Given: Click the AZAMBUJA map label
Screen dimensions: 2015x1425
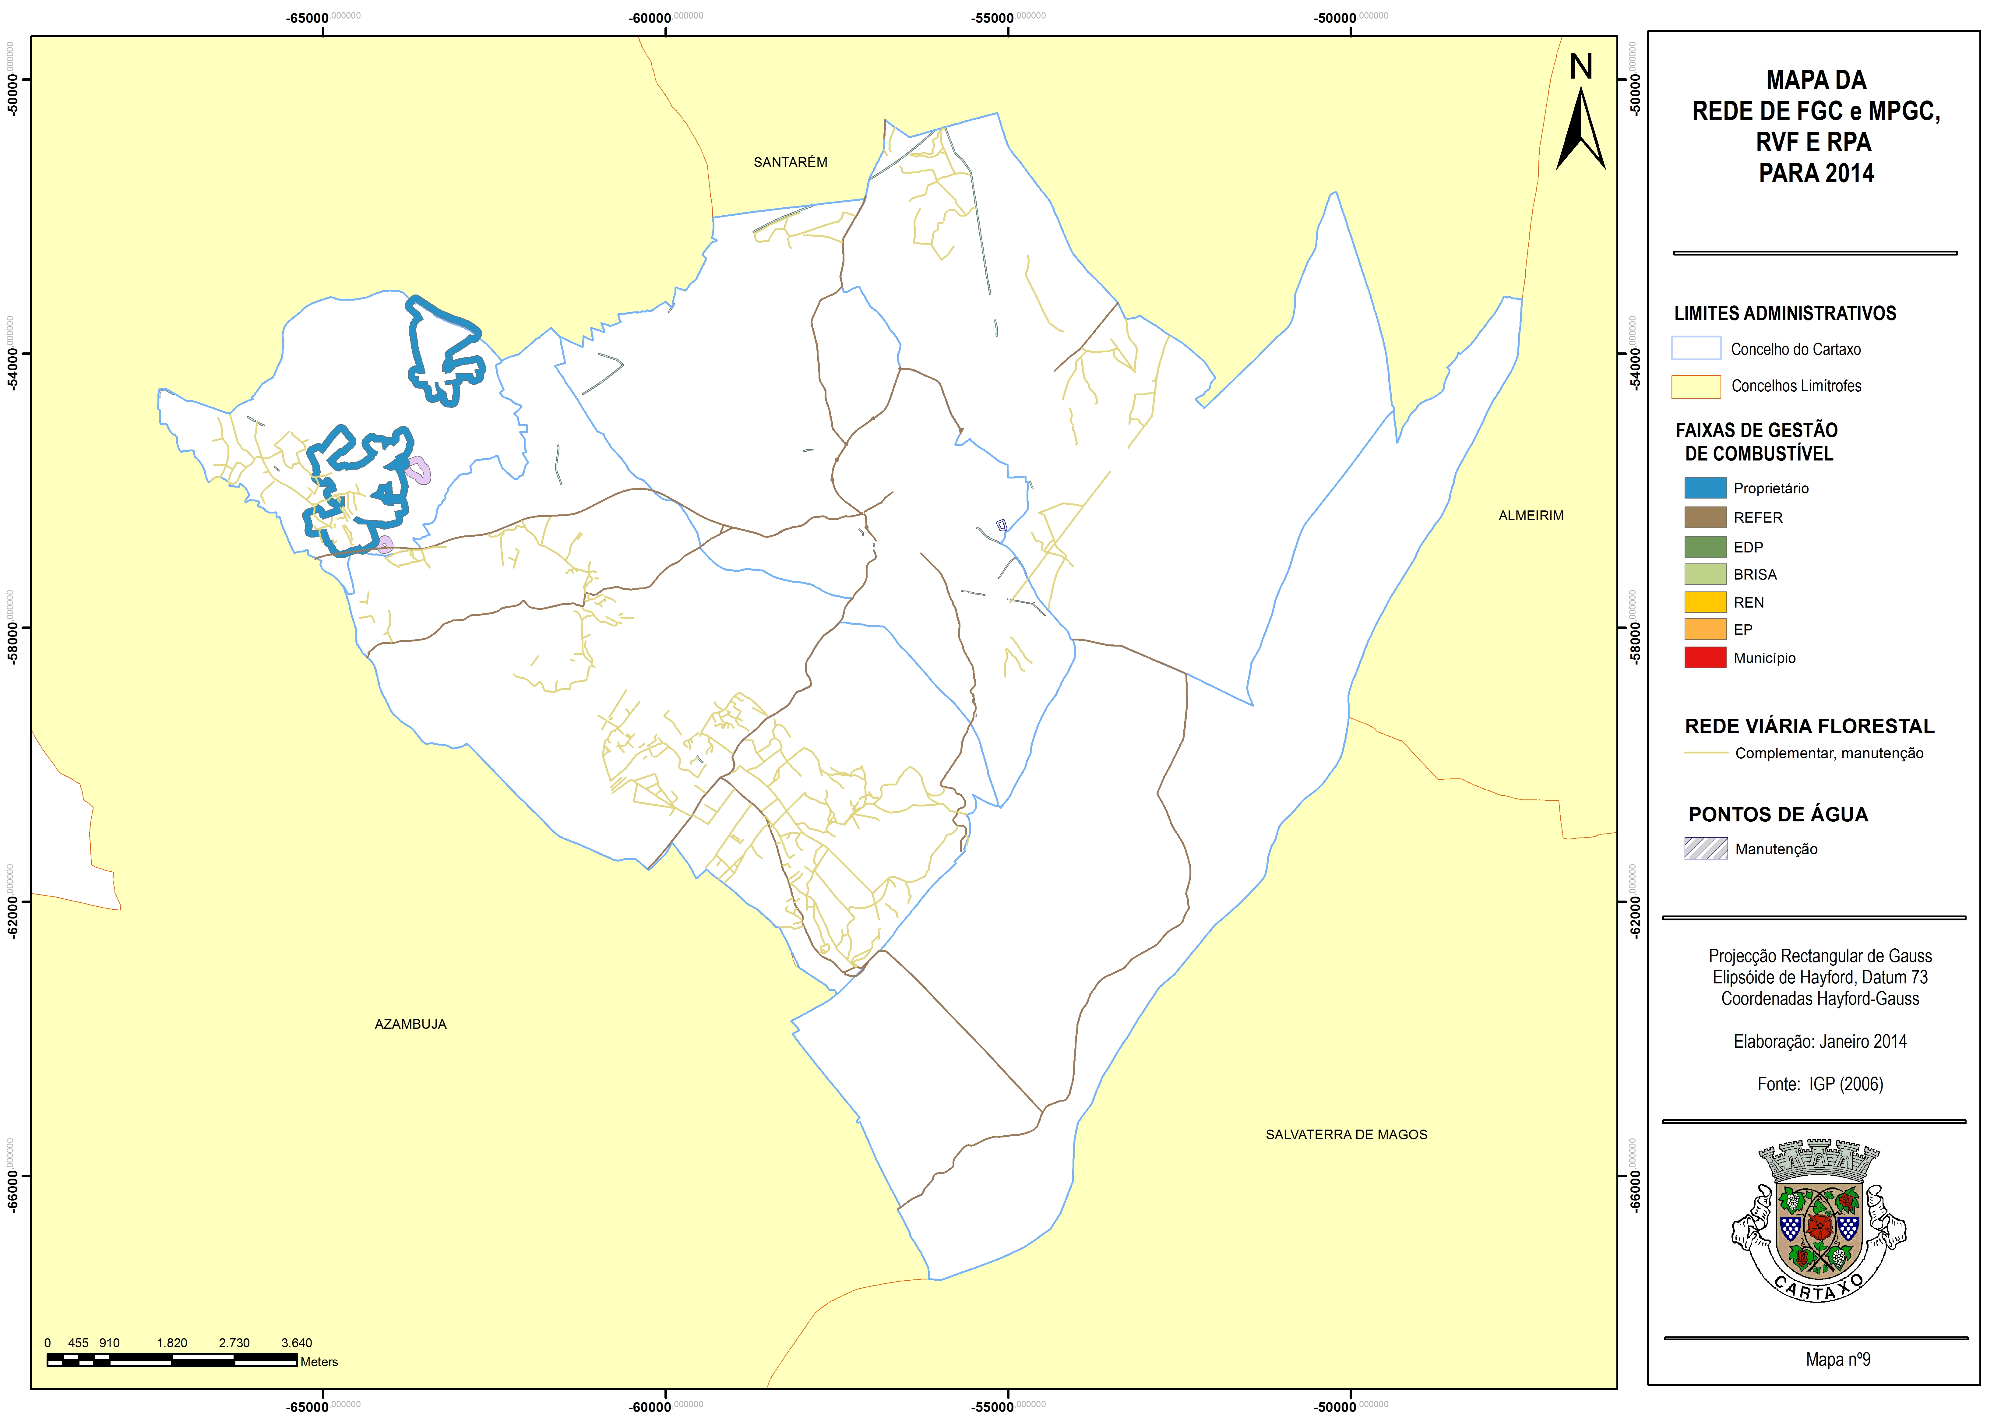Looking at the screenshot, I should point(411,1024).
